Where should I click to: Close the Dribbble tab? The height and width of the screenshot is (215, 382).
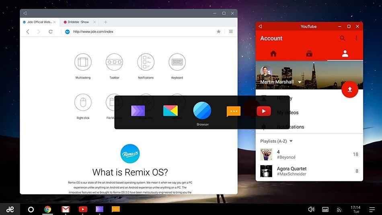tap(94, 22)
